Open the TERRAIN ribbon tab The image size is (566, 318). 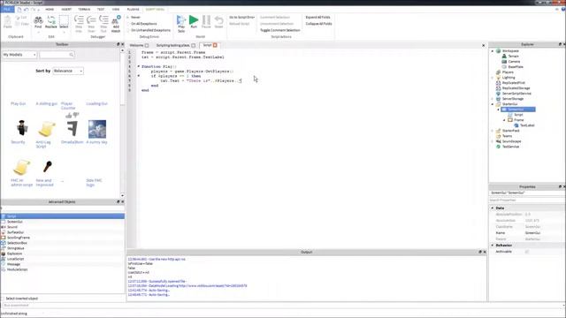[x=84, y=10]
